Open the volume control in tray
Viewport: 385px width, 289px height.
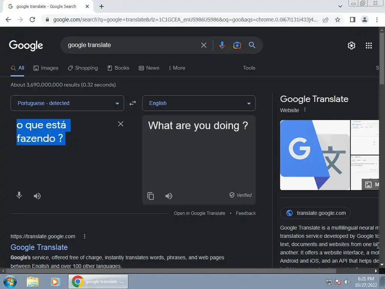pyautogui.click(x=347, y=282)
